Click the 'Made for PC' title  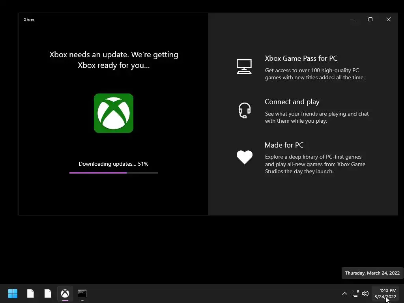click(x=284, y=145)
